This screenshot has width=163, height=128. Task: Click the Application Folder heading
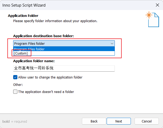[23, 16]
